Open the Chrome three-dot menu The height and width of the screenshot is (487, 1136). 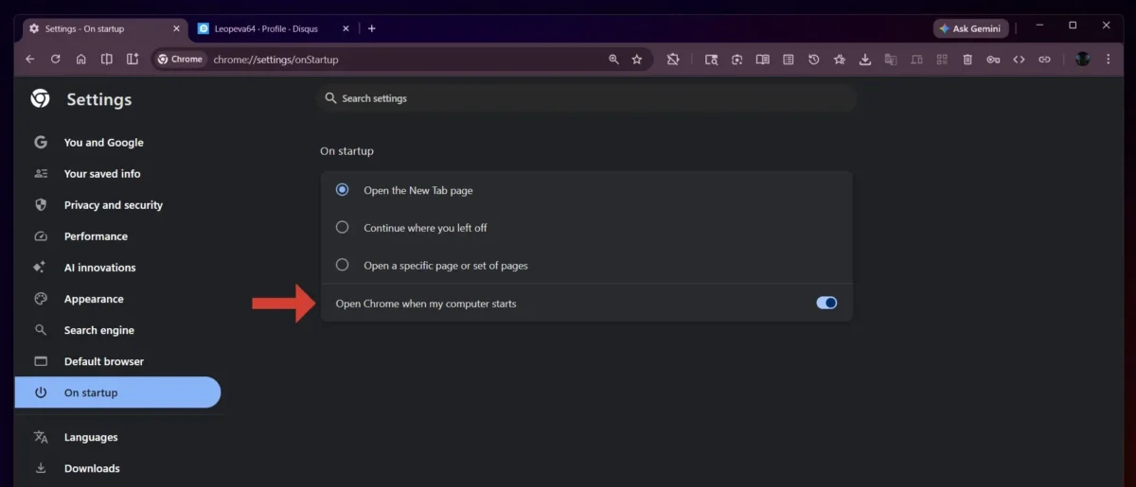pos(1109,60)
